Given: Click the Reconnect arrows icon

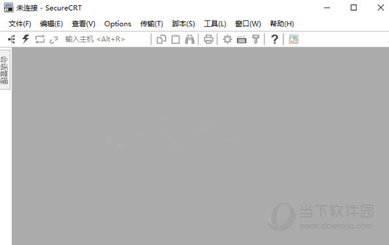Looking at the screenshot, I should click(x=40, y=39).
